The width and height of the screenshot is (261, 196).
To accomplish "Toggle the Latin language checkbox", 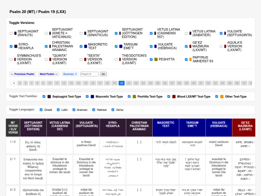I will (x=58, y=110).
